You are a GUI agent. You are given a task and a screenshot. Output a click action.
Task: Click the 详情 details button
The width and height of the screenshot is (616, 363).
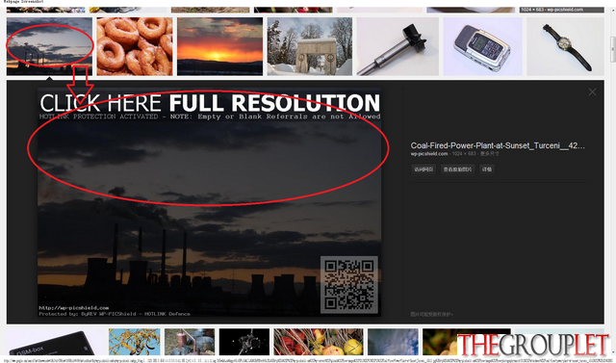pos(487,169)
